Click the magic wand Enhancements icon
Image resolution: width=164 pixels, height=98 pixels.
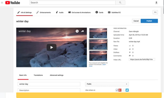[37, 12]
